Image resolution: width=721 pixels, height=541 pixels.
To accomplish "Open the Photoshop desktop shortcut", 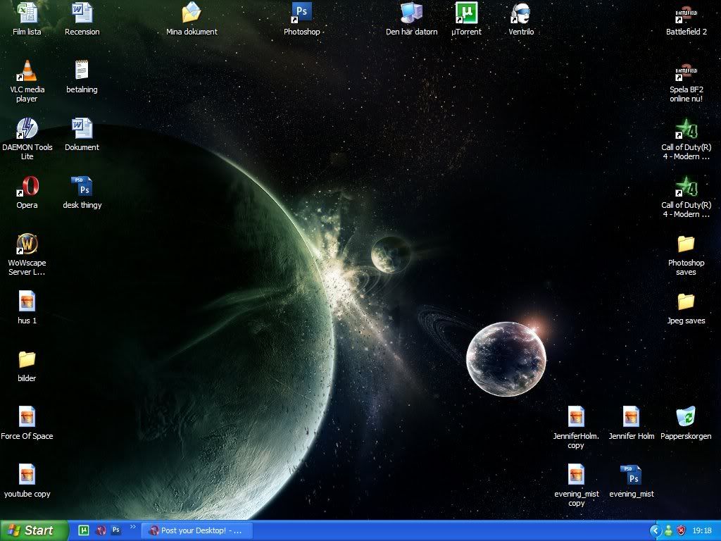I will [x=301, y=13].
